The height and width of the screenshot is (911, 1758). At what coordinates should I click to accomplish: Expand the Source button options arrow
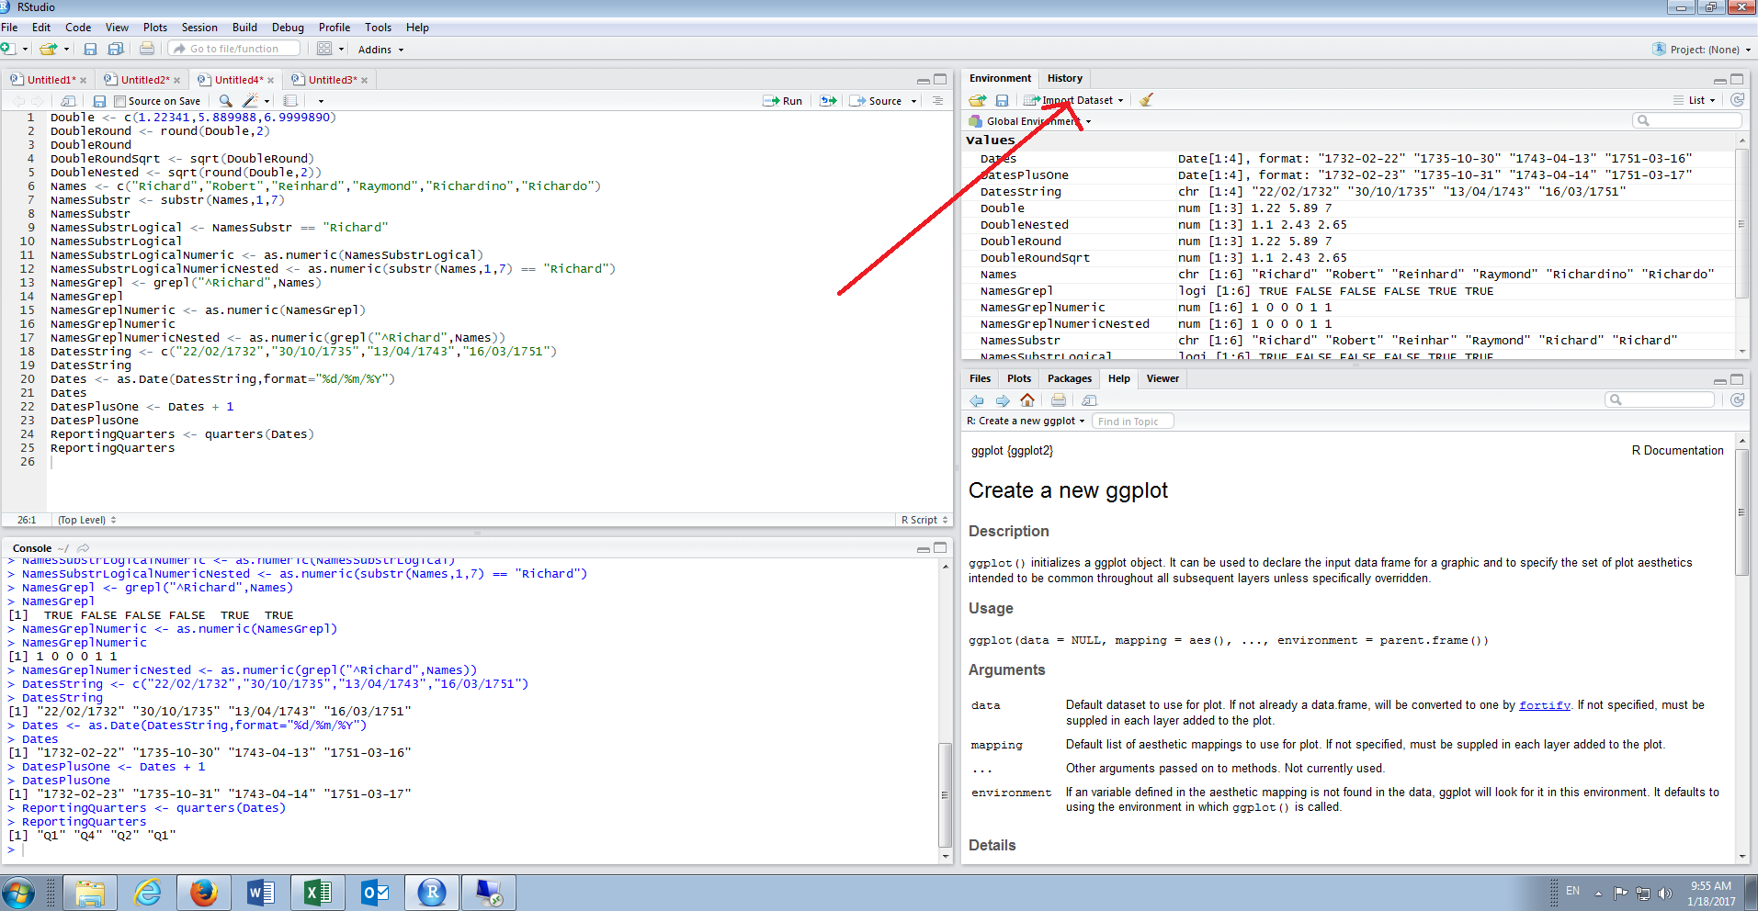coord(914,101)
